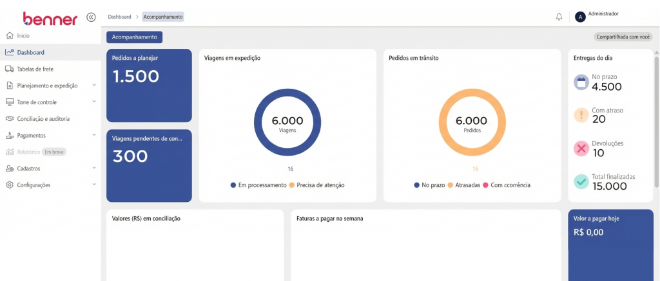Click the Cadastros users icon
This screenshot has width=660, height=281.
[10, 168]
